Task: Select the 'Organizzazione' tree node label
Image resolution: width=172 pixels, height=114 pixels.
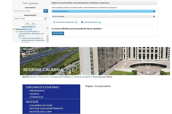Action: tap(21, 29)
